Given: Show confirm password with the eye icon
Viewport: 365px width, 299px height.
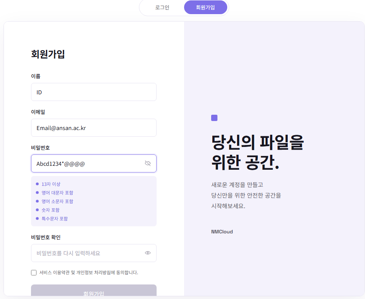Looking at the screenshot, I should (148, 253).
